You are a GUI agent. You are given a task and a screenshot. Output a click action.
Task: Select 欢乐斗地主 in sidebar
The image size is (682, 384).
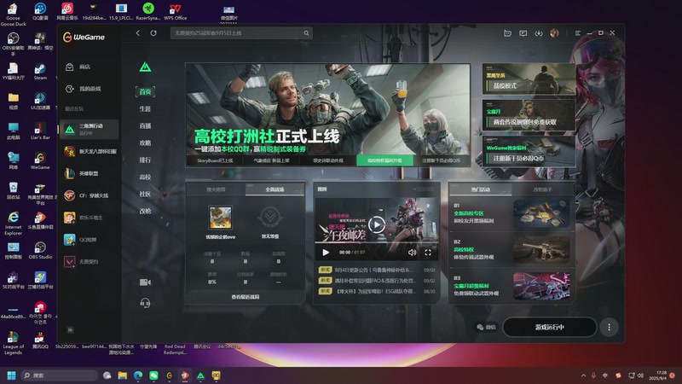pyautogui.click(x=89, y=218)
